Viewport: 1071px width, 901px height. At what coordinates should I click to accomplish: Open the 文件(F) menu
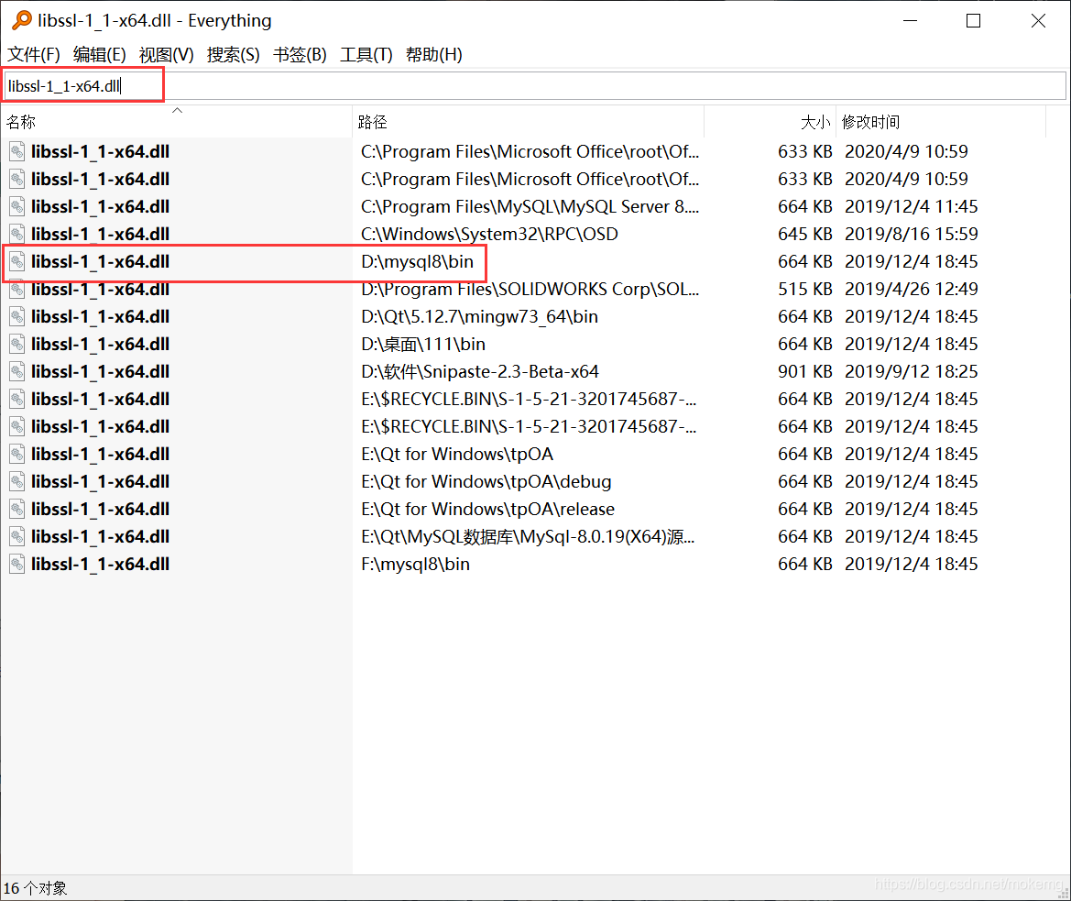pos(34,55)
